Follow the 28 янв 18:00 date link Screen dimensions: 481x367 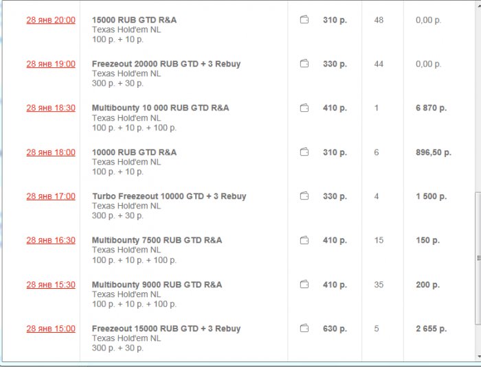pyautogui.click(x=51, y=152)
